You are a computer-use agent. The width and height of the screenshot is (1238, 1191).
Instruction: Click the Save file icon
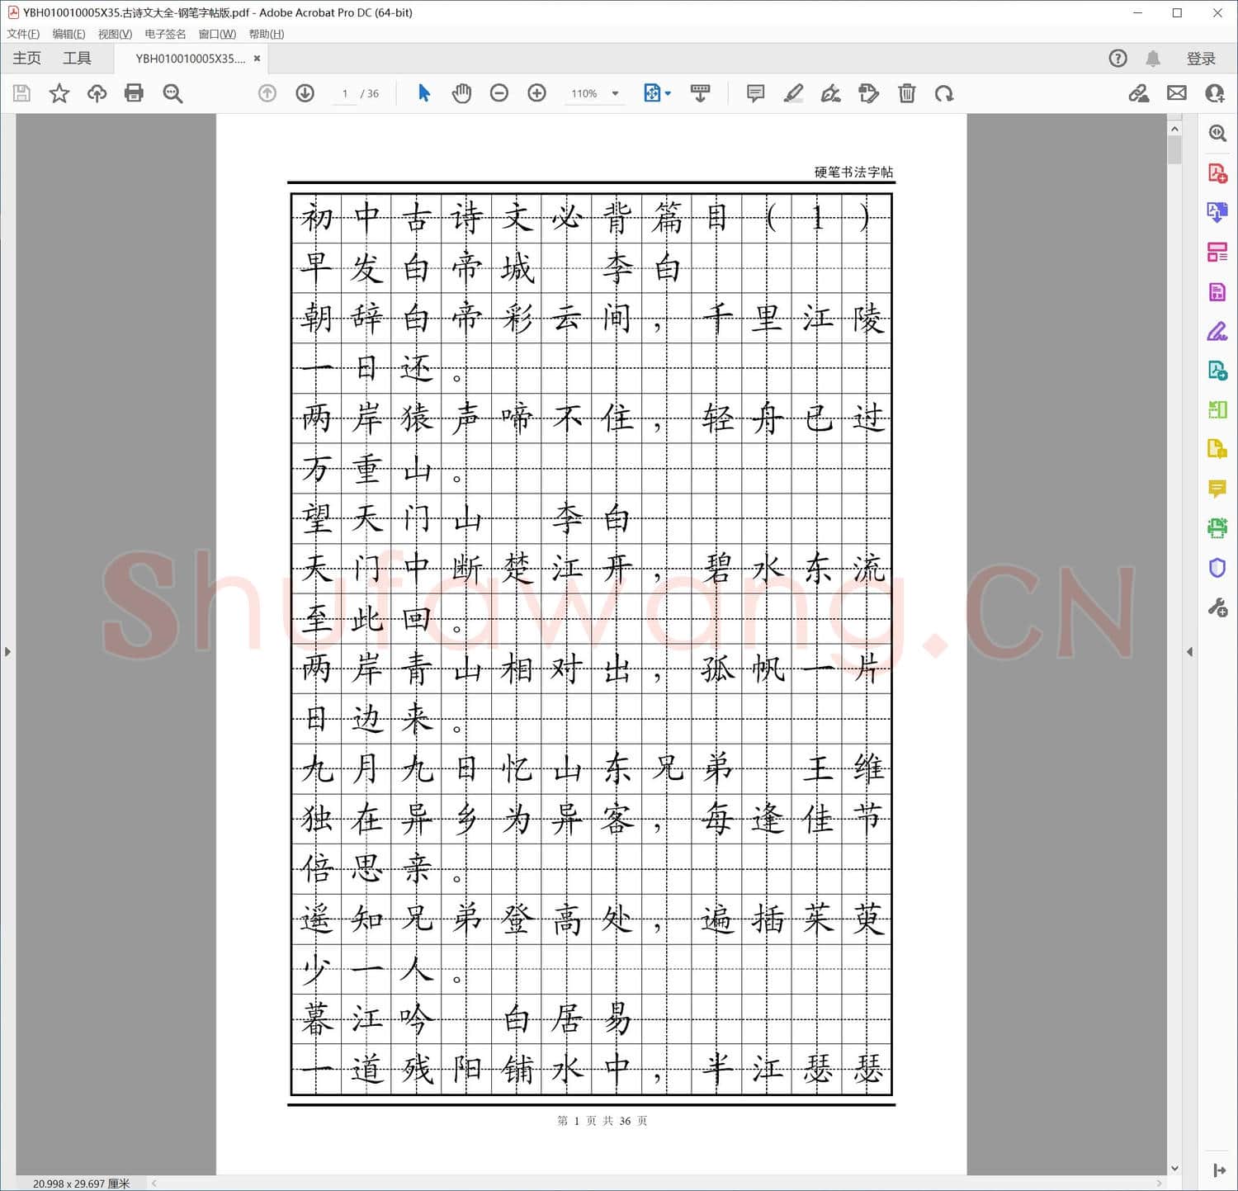(x=22, y=93)
